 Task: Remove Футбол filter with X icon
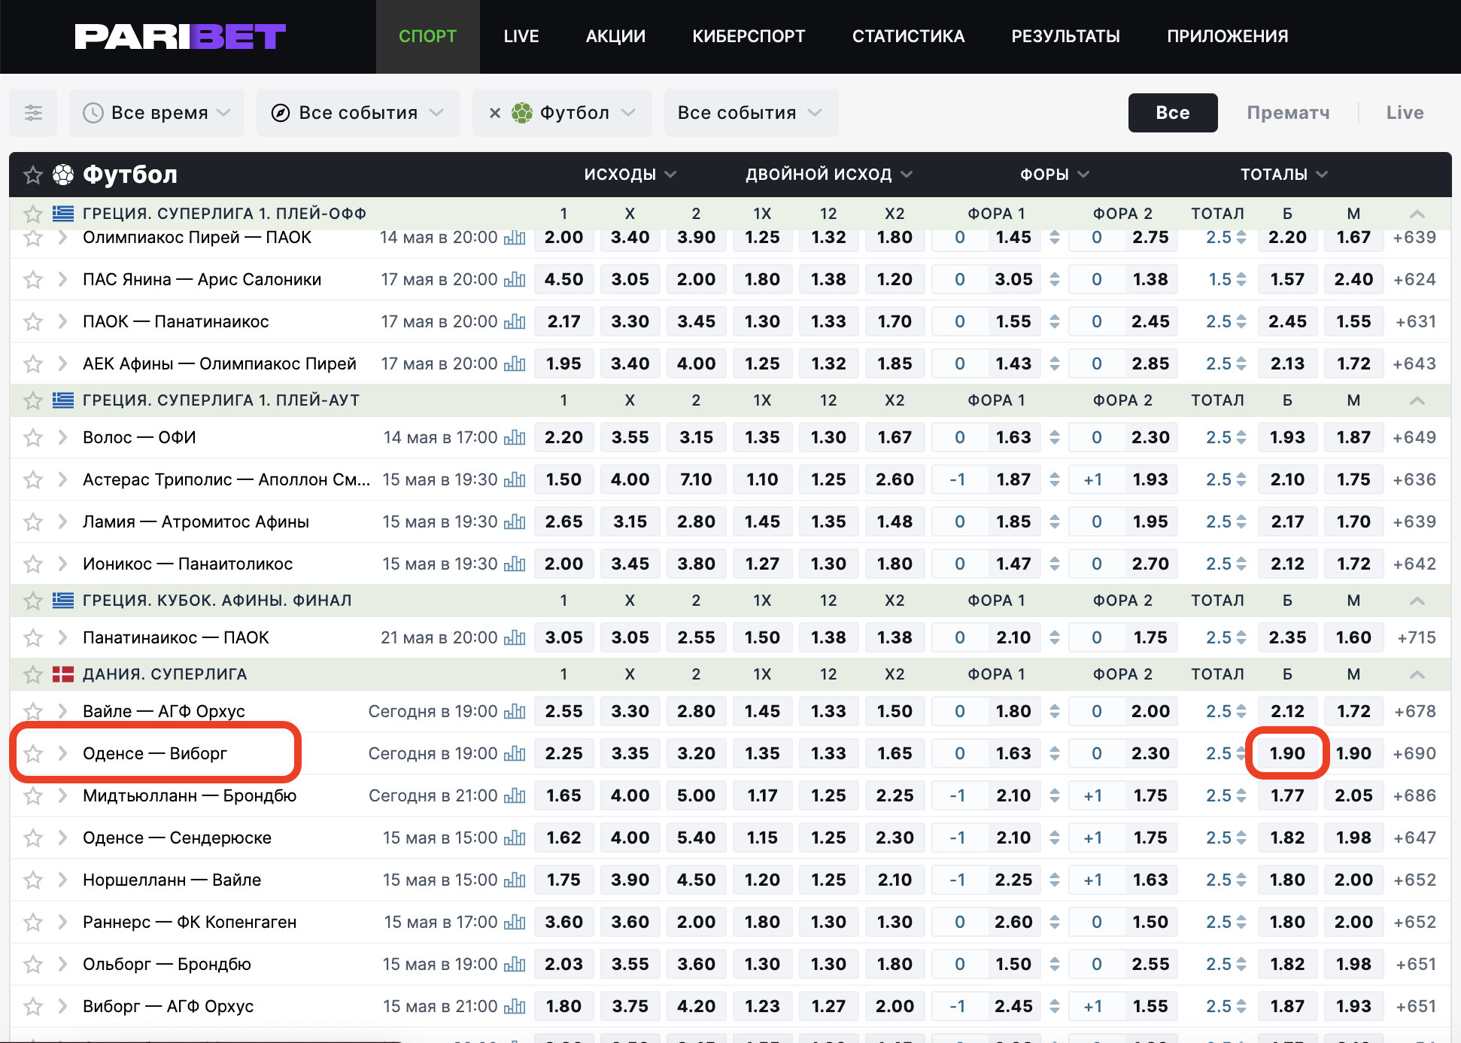coord(494,113)
